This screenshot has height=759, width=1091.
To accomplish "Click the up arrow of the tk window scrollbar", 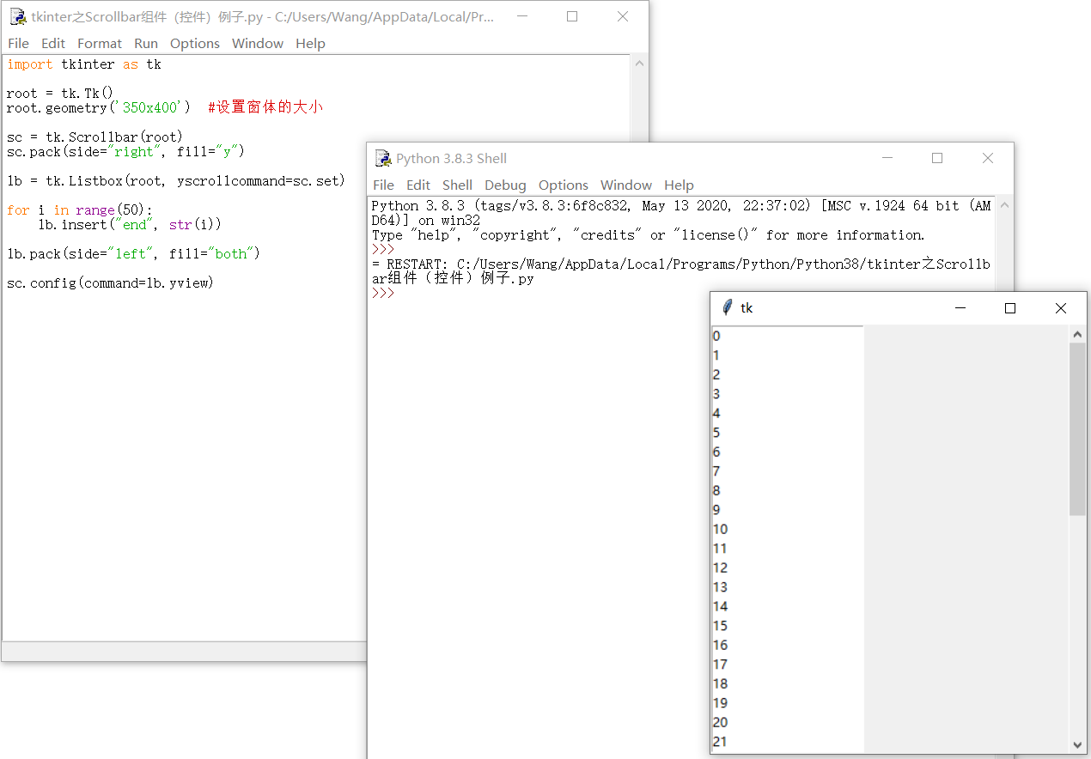I will tap(1078, 333).
